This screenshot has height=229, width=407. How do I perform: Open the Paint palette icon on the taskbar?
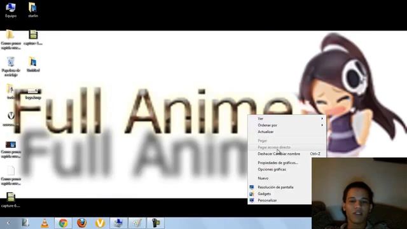click(137, 223)
